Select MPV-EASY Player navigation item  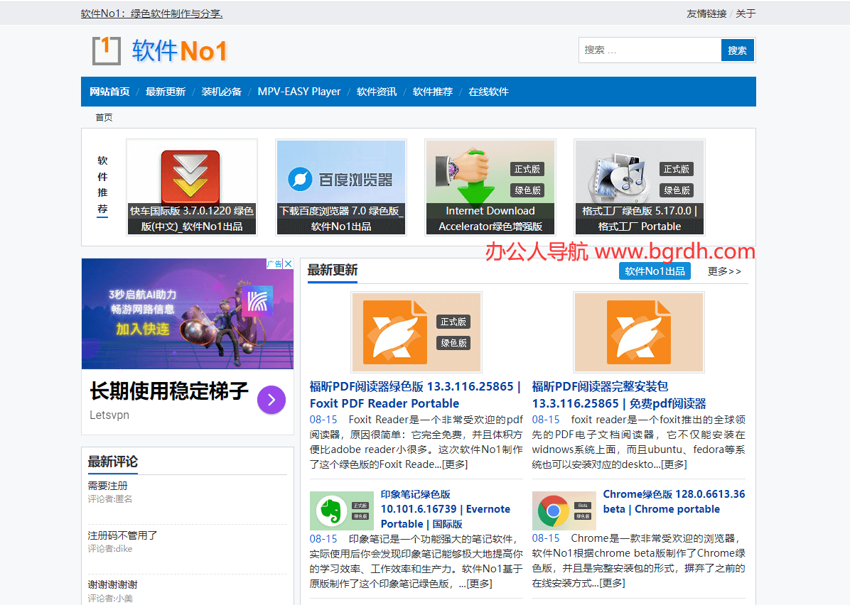pos(299,92)
